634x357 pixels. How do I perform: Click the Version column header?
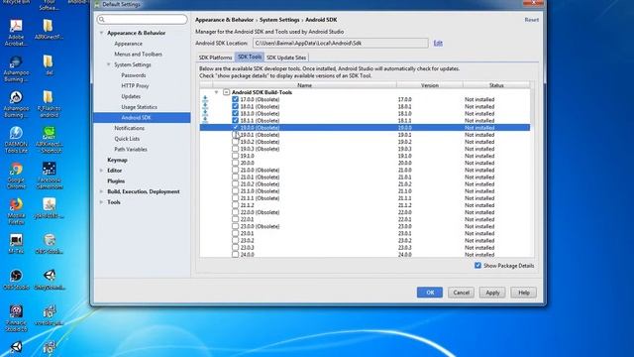tap(429, 85)
